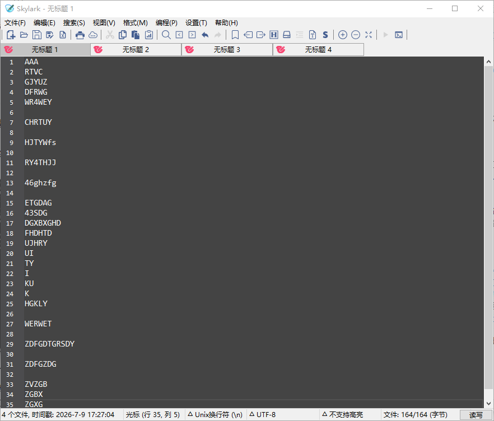Click the cloud remote icon

pos(93,35)
